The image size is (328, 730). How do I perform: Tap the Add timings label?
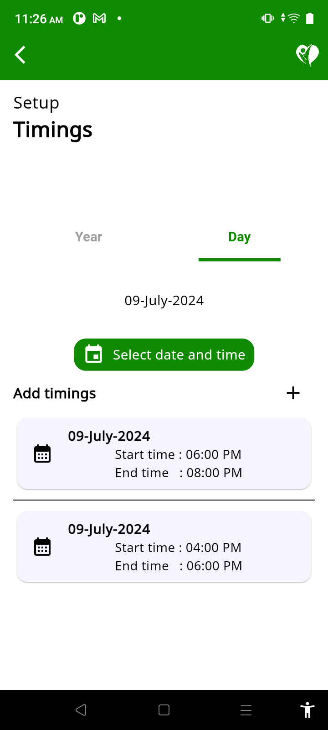[55, 393]
